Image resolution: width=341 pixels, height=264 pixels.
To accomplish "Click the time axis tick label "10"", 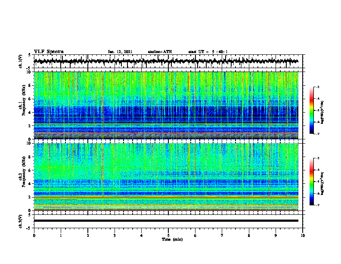I will coord(303,236).
